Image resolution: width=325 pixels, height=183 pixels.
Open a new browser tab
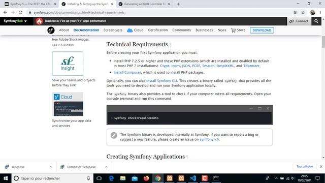coord(178,4)
